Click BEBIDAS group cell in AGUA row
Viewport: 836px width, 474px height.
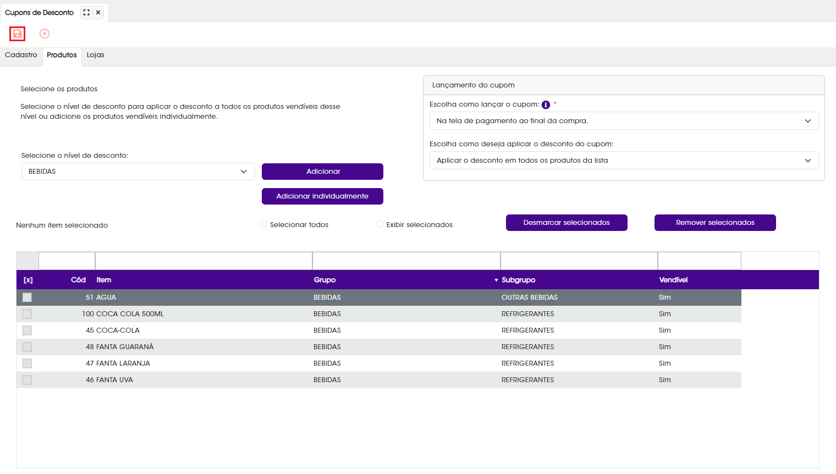pyautogui.click(x=327, y=297)
